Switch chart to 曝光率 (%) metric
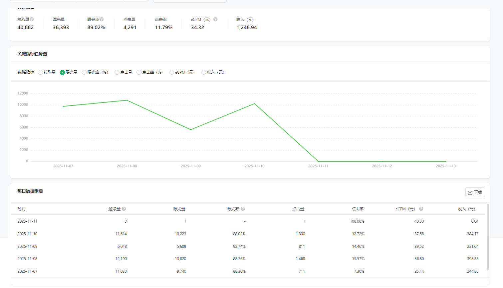Image resolution: width=503 pixels, height=288 pixels. [84, 72]
